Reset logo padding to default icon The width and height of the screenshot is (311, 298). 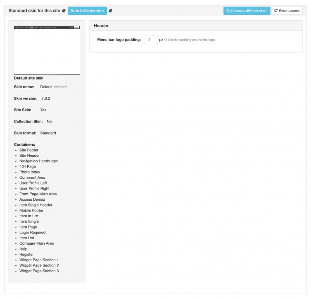coord(166,40)
